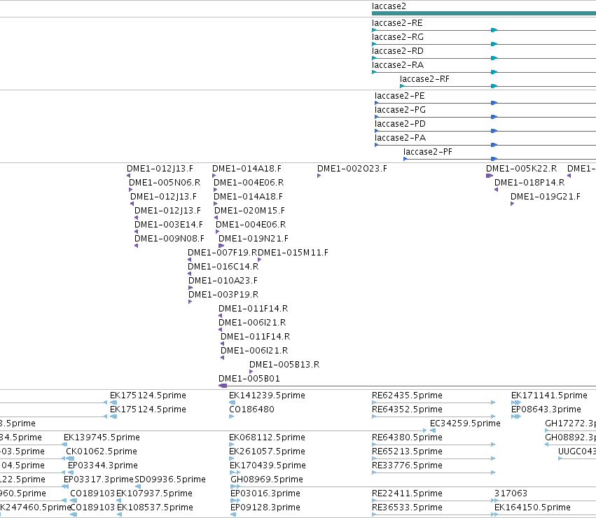596x518 pixels.
Task: Click the DME1-005B13.R feature label
Action: (284, 365)
